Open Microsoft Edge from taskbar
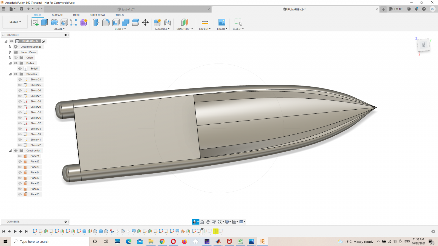This screenshot has height=246, width=438. point(129,241)
